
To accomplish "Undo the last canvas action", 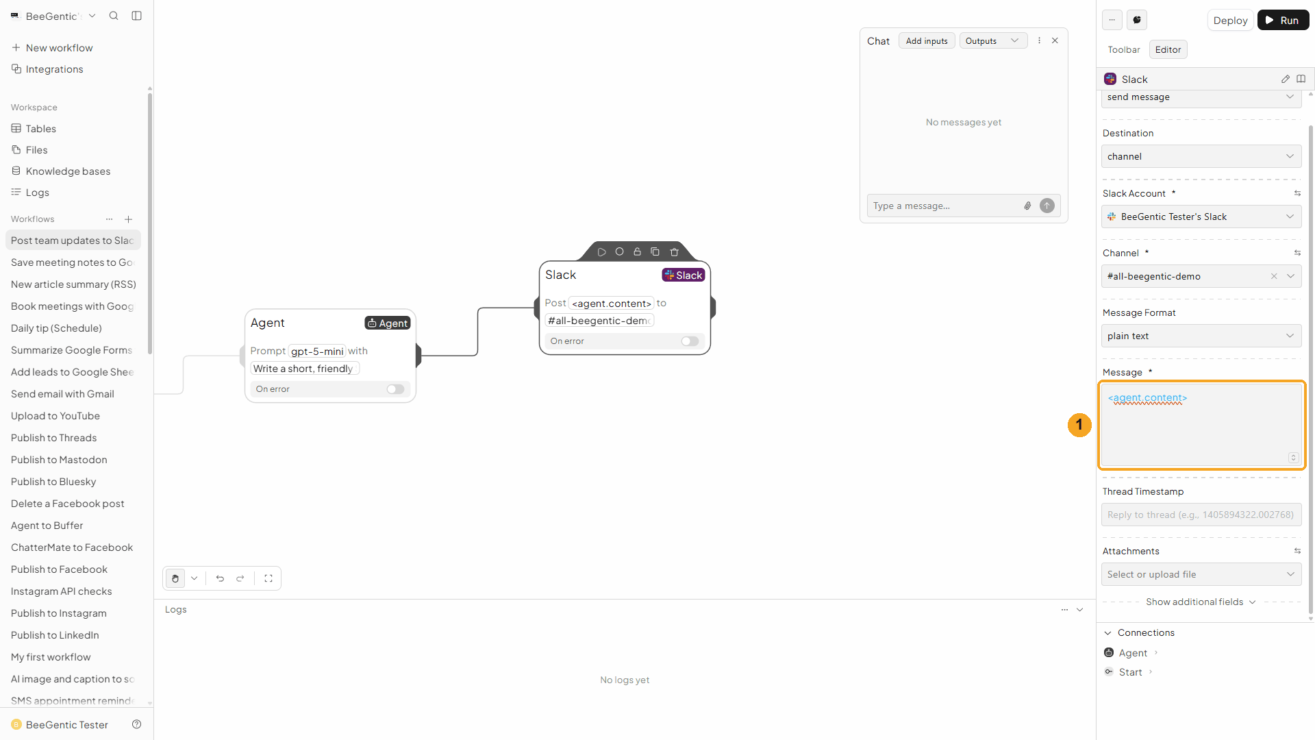I will (x=220, y=578).
